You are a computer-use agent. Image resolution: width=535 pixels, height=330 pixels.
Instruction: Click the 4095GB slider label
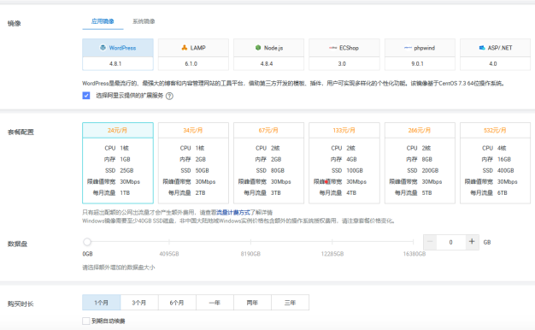click(169, 254)
